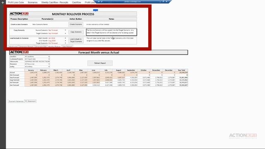265x149 pixels.
Task: Open the Entity filter dropdown
Action: pos(49,67)
